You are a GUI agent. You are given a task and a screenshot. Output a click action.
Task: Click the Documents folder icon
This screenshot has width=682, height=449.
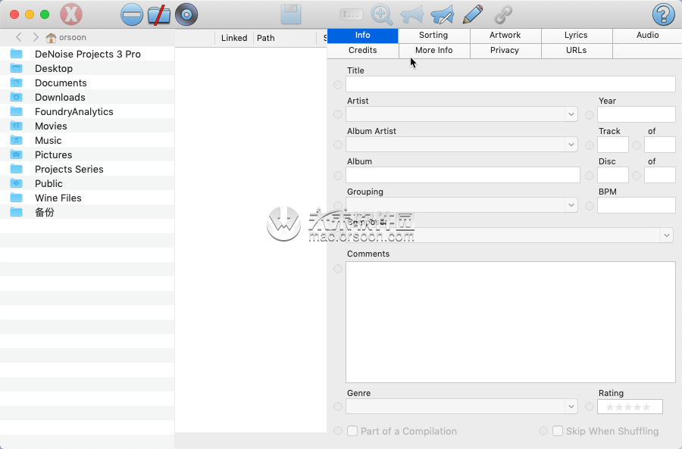click(17, 83)
